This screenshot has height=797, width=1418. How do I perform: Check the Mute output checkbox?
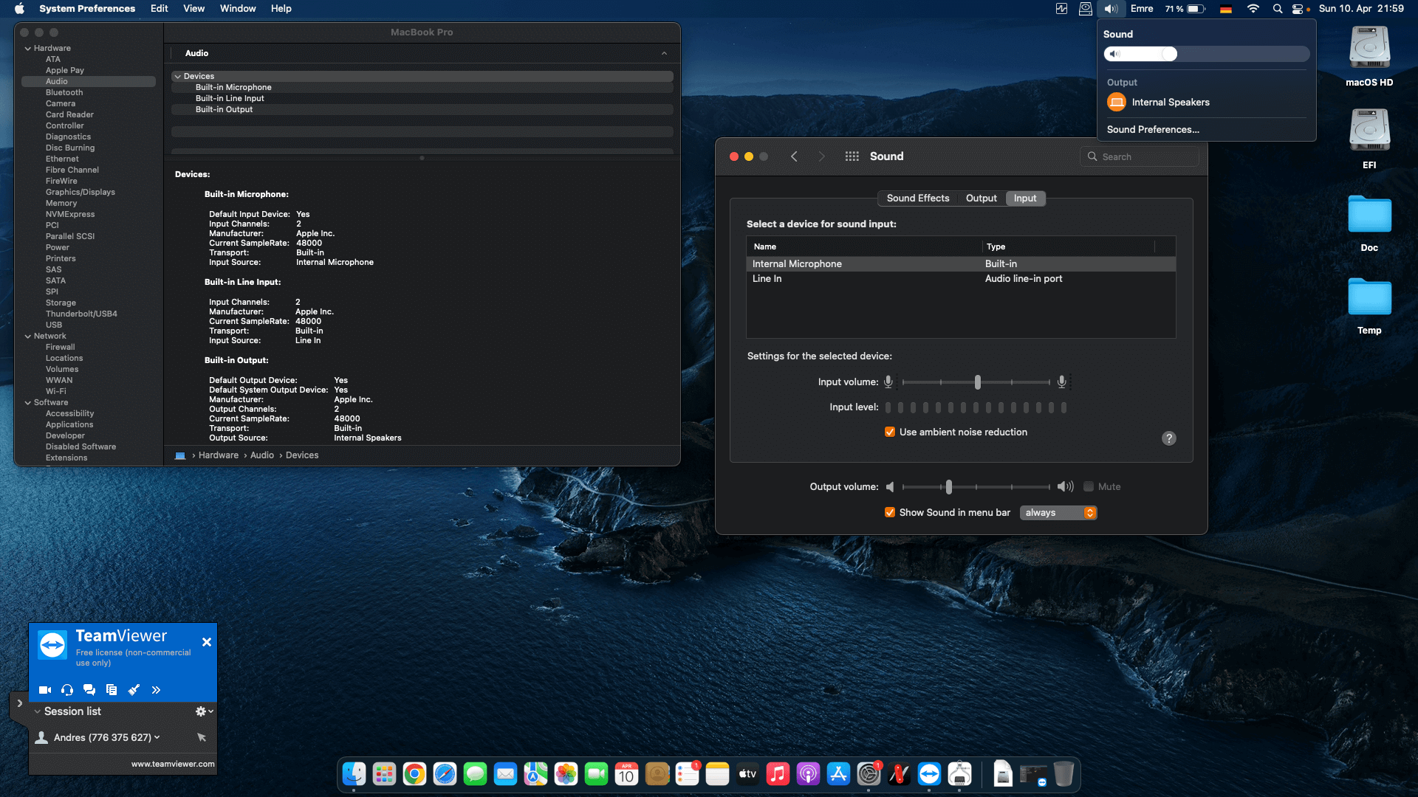point(1089,487)
